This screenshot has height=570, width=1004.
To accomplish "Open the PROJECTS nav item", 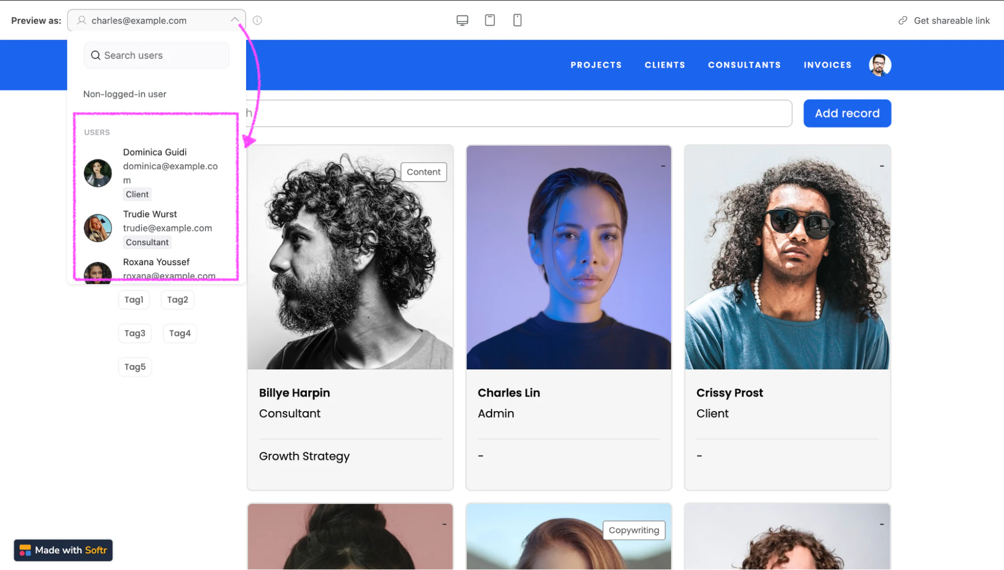I will coord(596,65).
